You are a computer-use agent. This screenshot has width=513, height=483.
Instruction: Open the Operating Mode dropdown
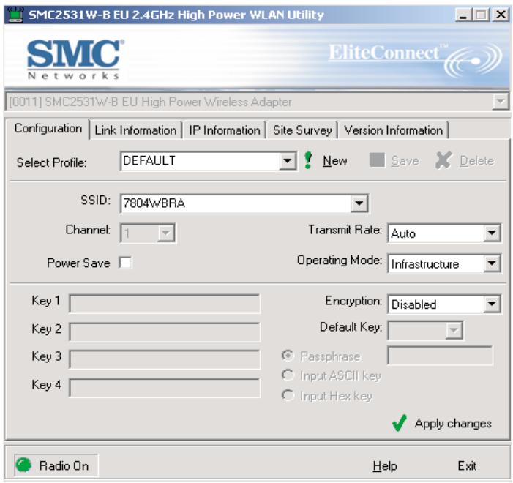[x=492, y=263]
